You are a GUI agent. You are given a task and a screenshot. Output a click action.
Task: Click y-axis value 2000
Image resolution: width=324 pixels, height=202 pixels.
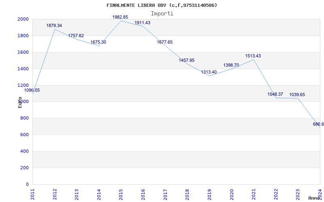click(x=23, y=19)
